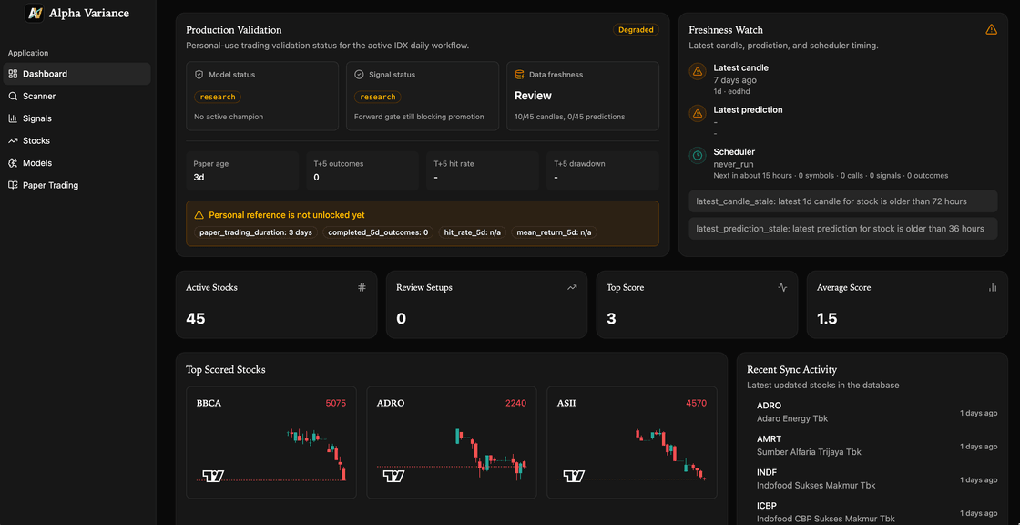The image size is (1020, 525).
Task: Click the Model status shield icon
Action: point(199,74)
